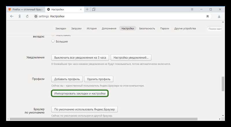The height and width of the screenshot is (127, 231).
Task: Go back with the back arrow
Action: point(12,16)
